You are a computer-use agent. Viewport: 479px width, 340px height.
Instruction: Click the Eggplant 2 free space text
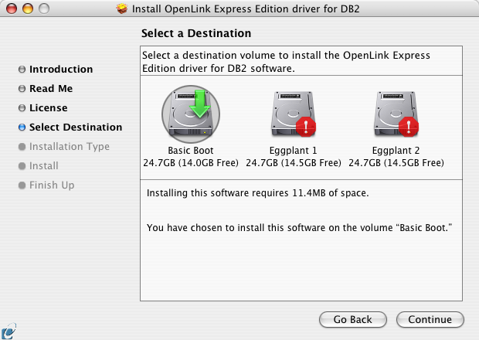coord(396,163)
